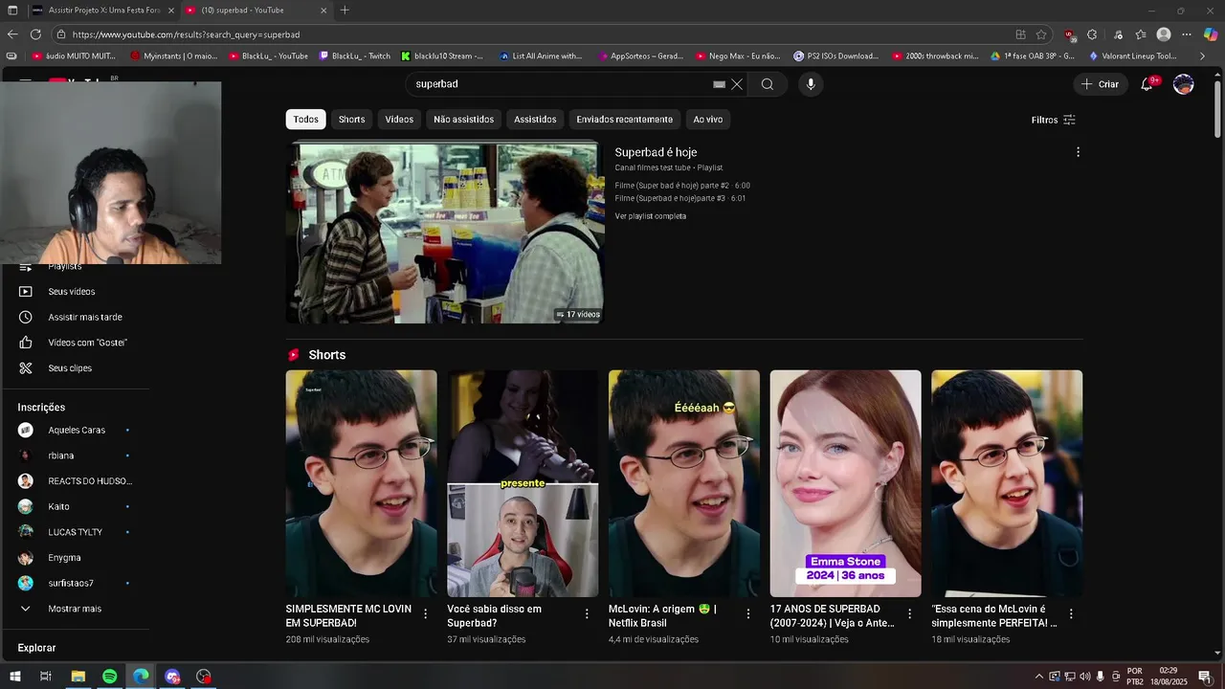Start voice search with microphone icon

811,84
